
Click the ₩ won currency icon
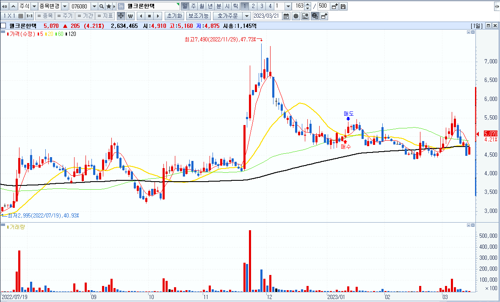coord(130,16)
